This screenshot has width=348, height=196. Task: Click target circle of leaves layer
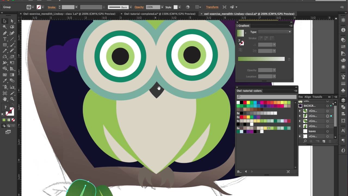[x=328, y=131]
